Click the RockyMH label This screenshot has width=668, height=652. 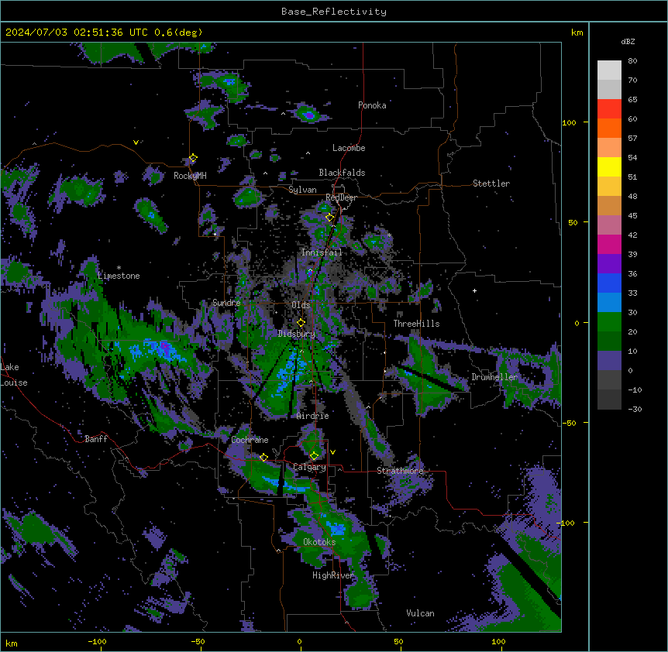190,176
